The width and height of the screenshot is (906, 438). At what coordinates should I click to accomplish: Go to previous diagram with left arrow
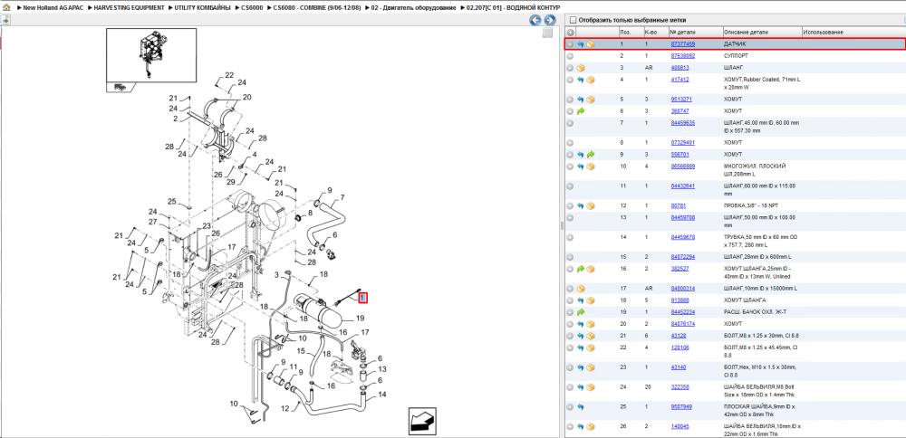(x=535, y=20)
